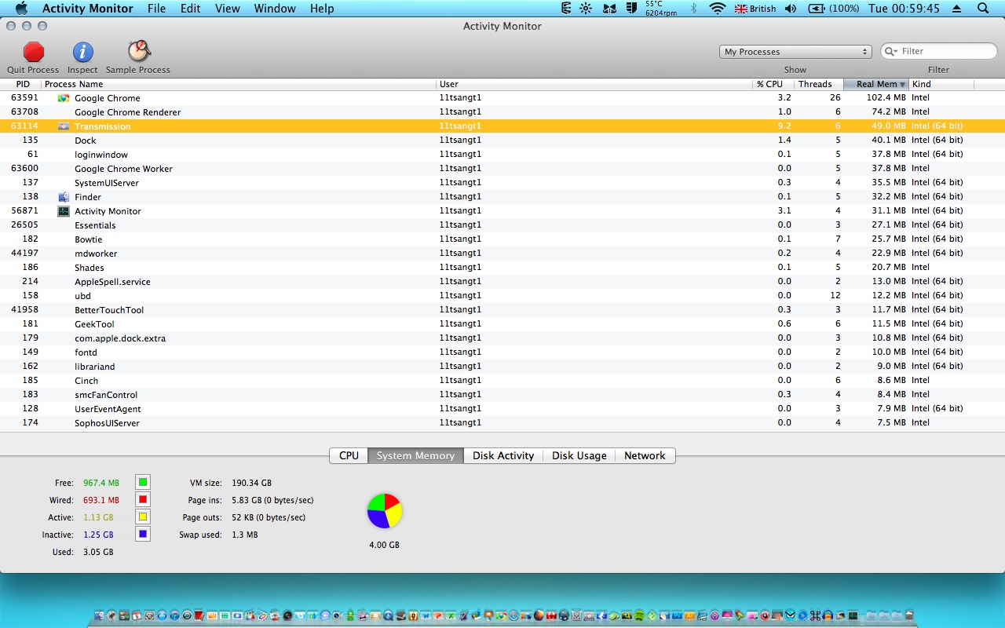Sort by the % CPU column header
1005x628 pixels.
(773, 84)
